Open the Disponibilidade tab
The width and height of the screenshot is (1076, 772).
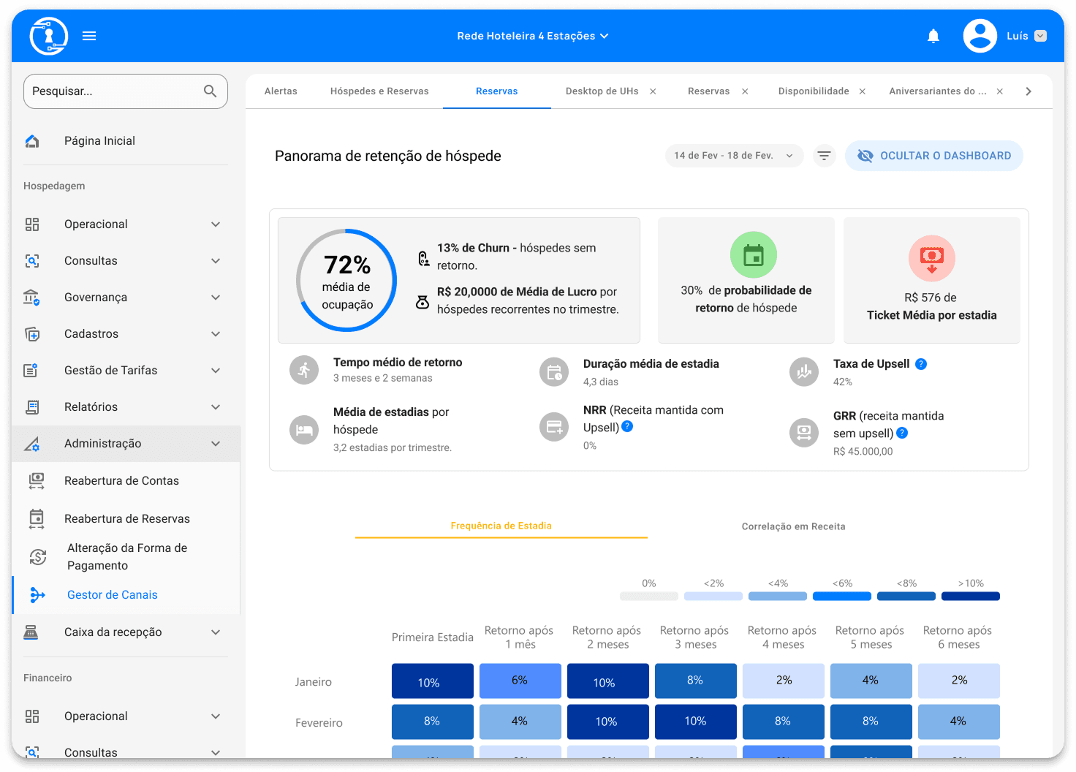(813, 91)
